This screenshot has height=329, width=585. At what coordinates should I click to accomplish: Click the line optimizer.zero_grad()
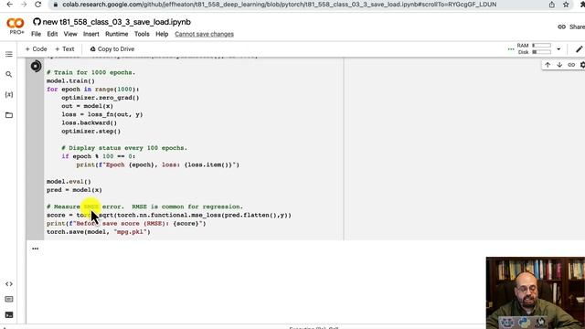pos(100,98)
